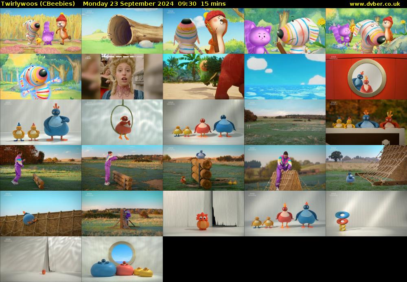Screen dimensions: 407x282
Task: Select the top-left thumbnail with striped characters walking
Action: click(x=41, y=31)
